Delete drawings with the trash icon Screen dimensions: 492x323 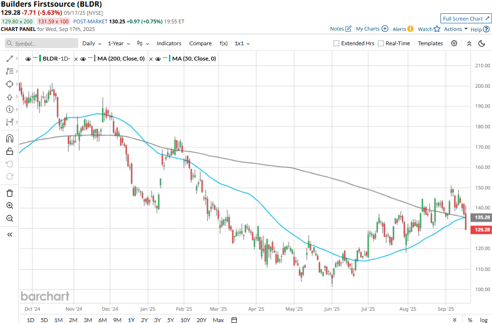coord(10,193)
